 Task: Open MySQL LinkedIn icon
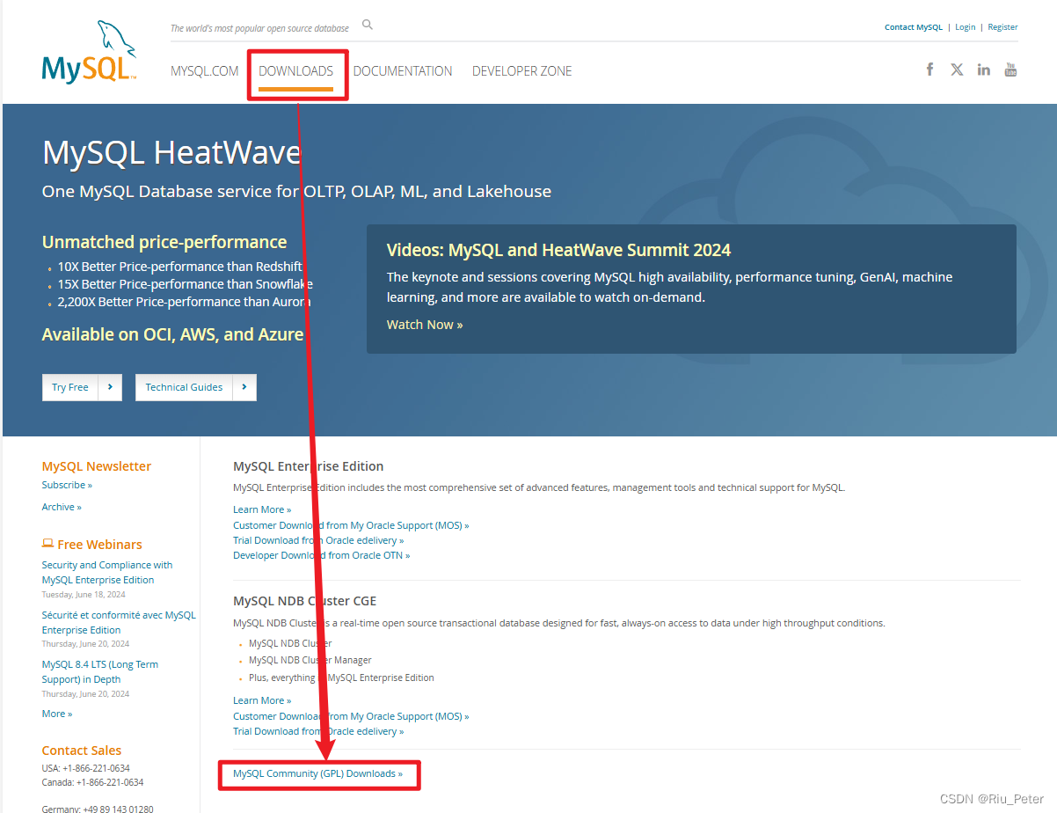(x=983, y=70)
